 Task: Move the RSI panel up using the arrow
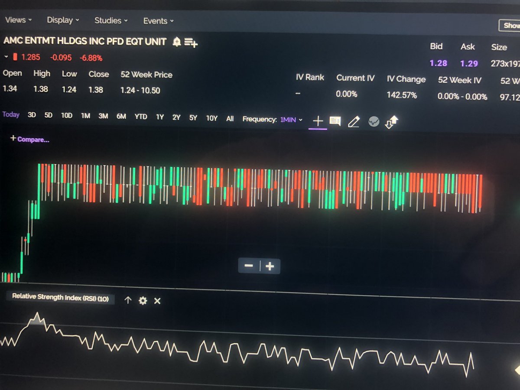click(128, 300)
